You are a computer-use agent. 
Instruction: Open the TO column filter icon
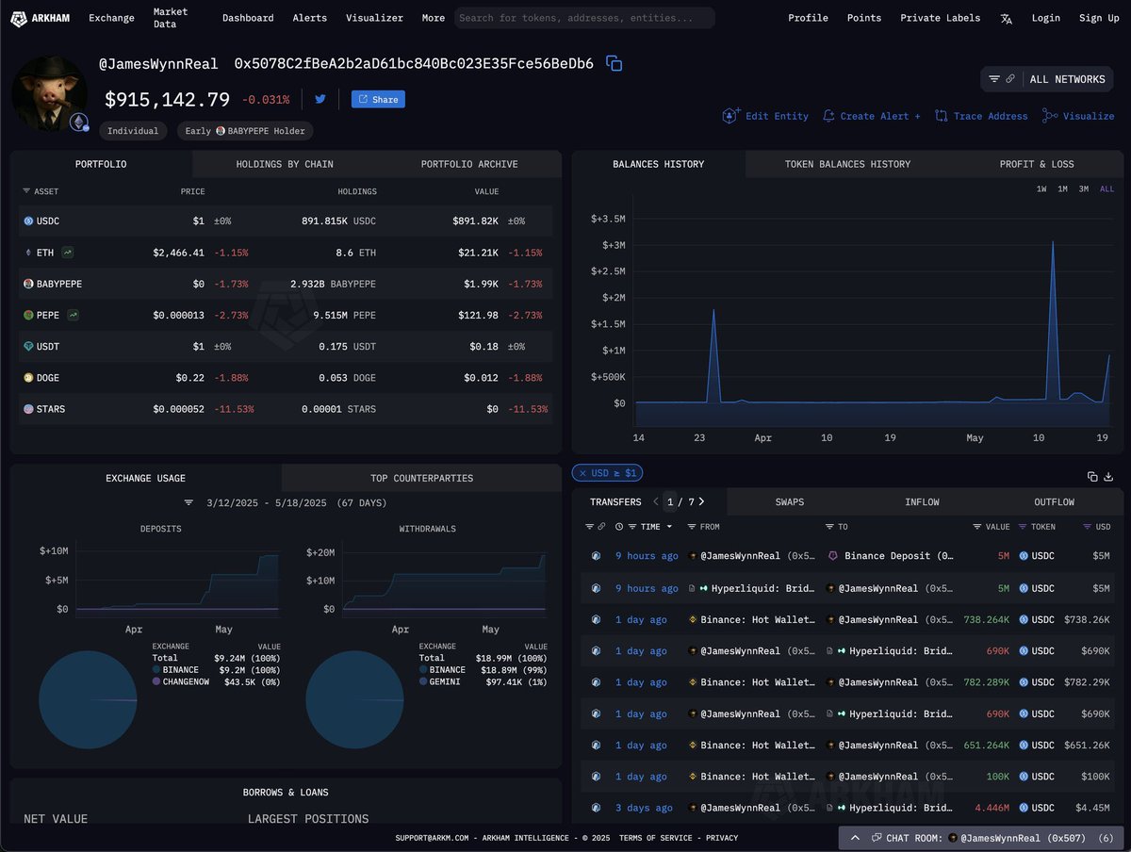point(829,527)
